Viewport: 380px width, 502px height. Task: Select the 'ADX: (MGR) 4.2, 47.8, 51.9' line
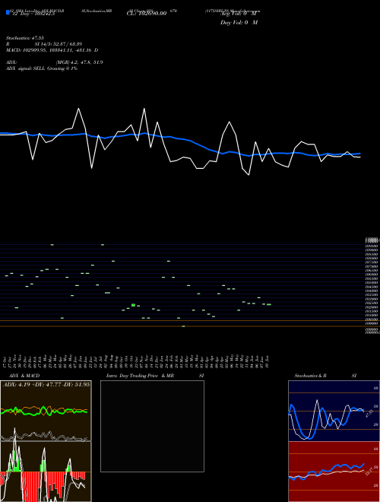point(55,62)
